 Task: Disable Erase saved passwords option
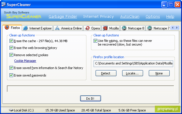11,75
